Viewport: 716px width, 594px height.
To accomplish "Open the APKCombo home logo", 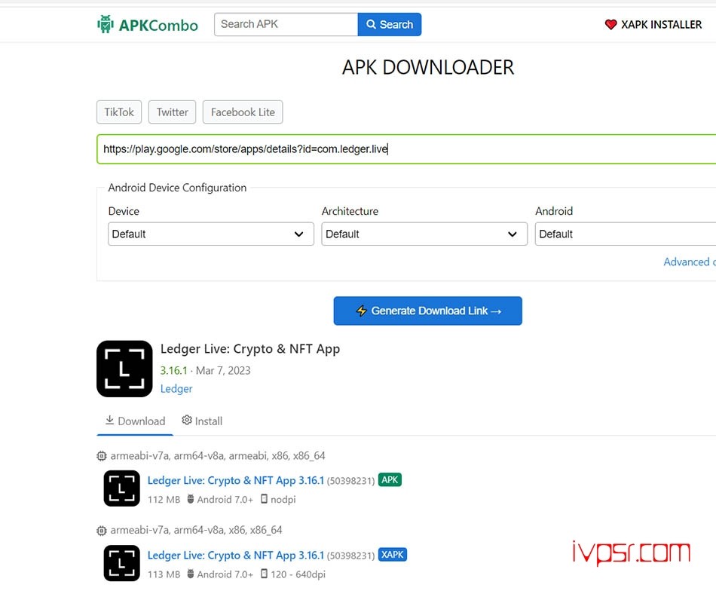I will coord(148,25).
